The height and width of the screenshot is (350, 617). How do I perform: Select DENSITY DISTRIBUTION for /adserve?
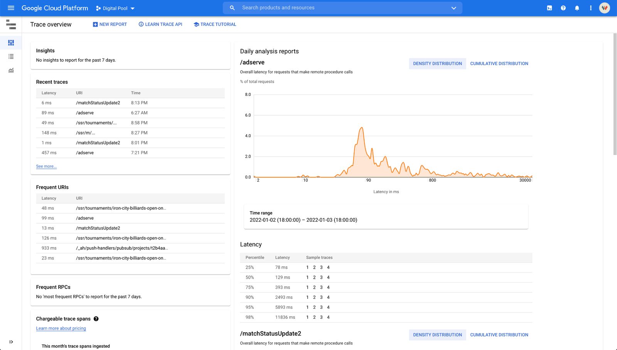pos(437,64)
